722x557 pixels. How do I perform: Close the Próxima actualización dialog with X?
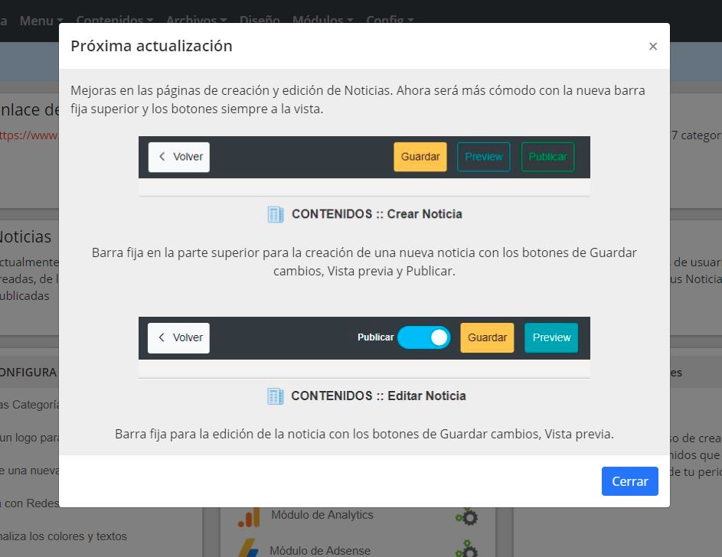click(x=652, y=47)
